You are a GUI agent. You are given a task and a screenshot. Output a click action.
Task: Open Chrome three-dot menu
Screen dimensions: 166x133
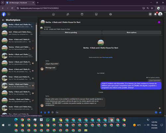[163, 8]
